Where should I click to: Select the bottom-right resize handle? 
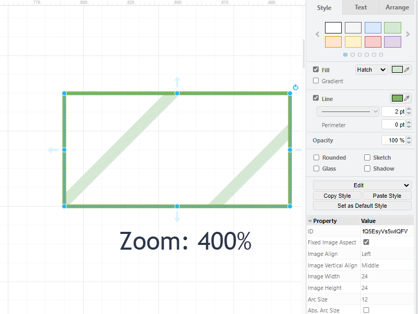(290, 206)
